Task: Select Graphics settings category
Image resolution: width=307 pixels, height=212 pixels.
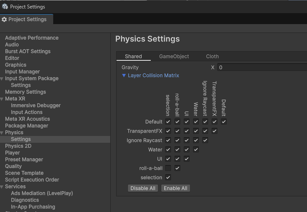Action: point(16,65)
